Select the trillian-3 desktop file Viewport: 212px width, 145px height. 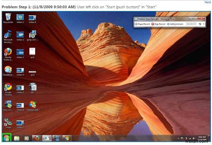pos(20,54)
